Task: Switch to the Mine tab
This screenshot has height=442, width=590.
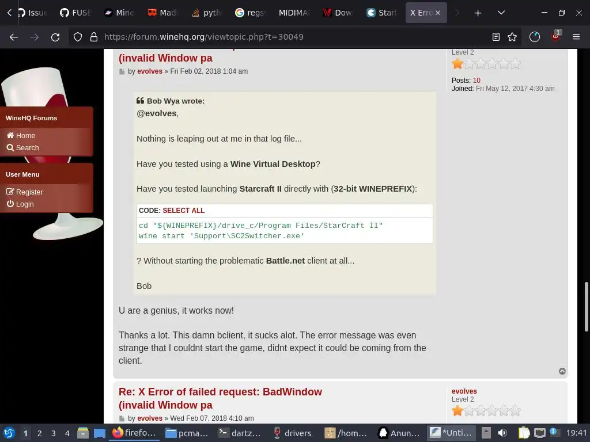Action: [x=119, y=13]
